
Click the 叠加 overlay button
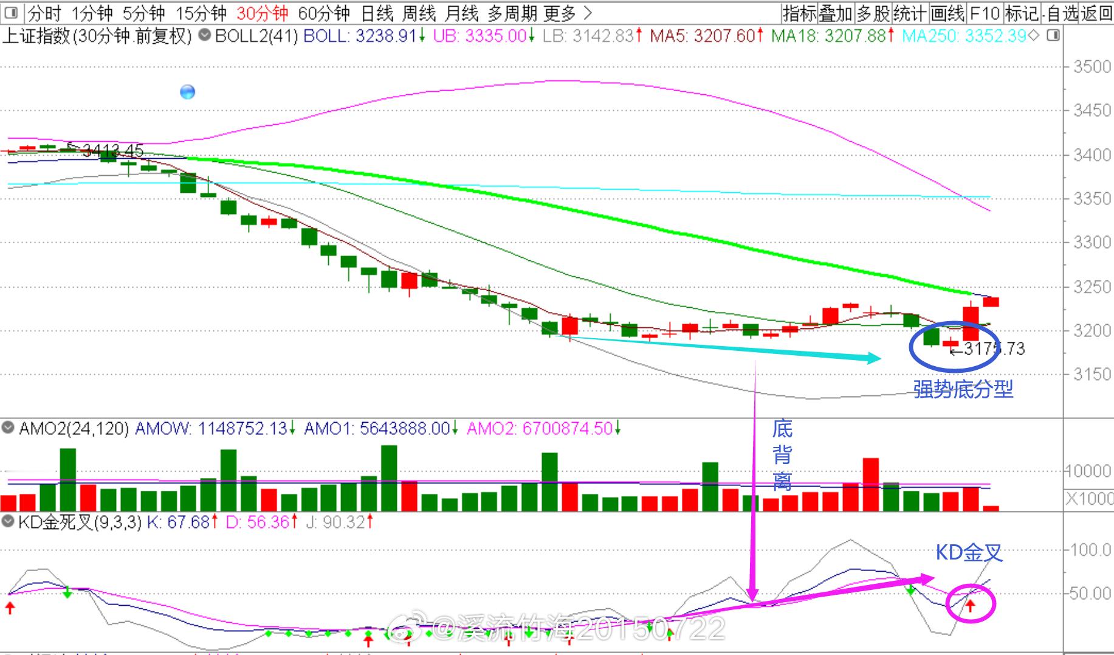coord(836,13)
